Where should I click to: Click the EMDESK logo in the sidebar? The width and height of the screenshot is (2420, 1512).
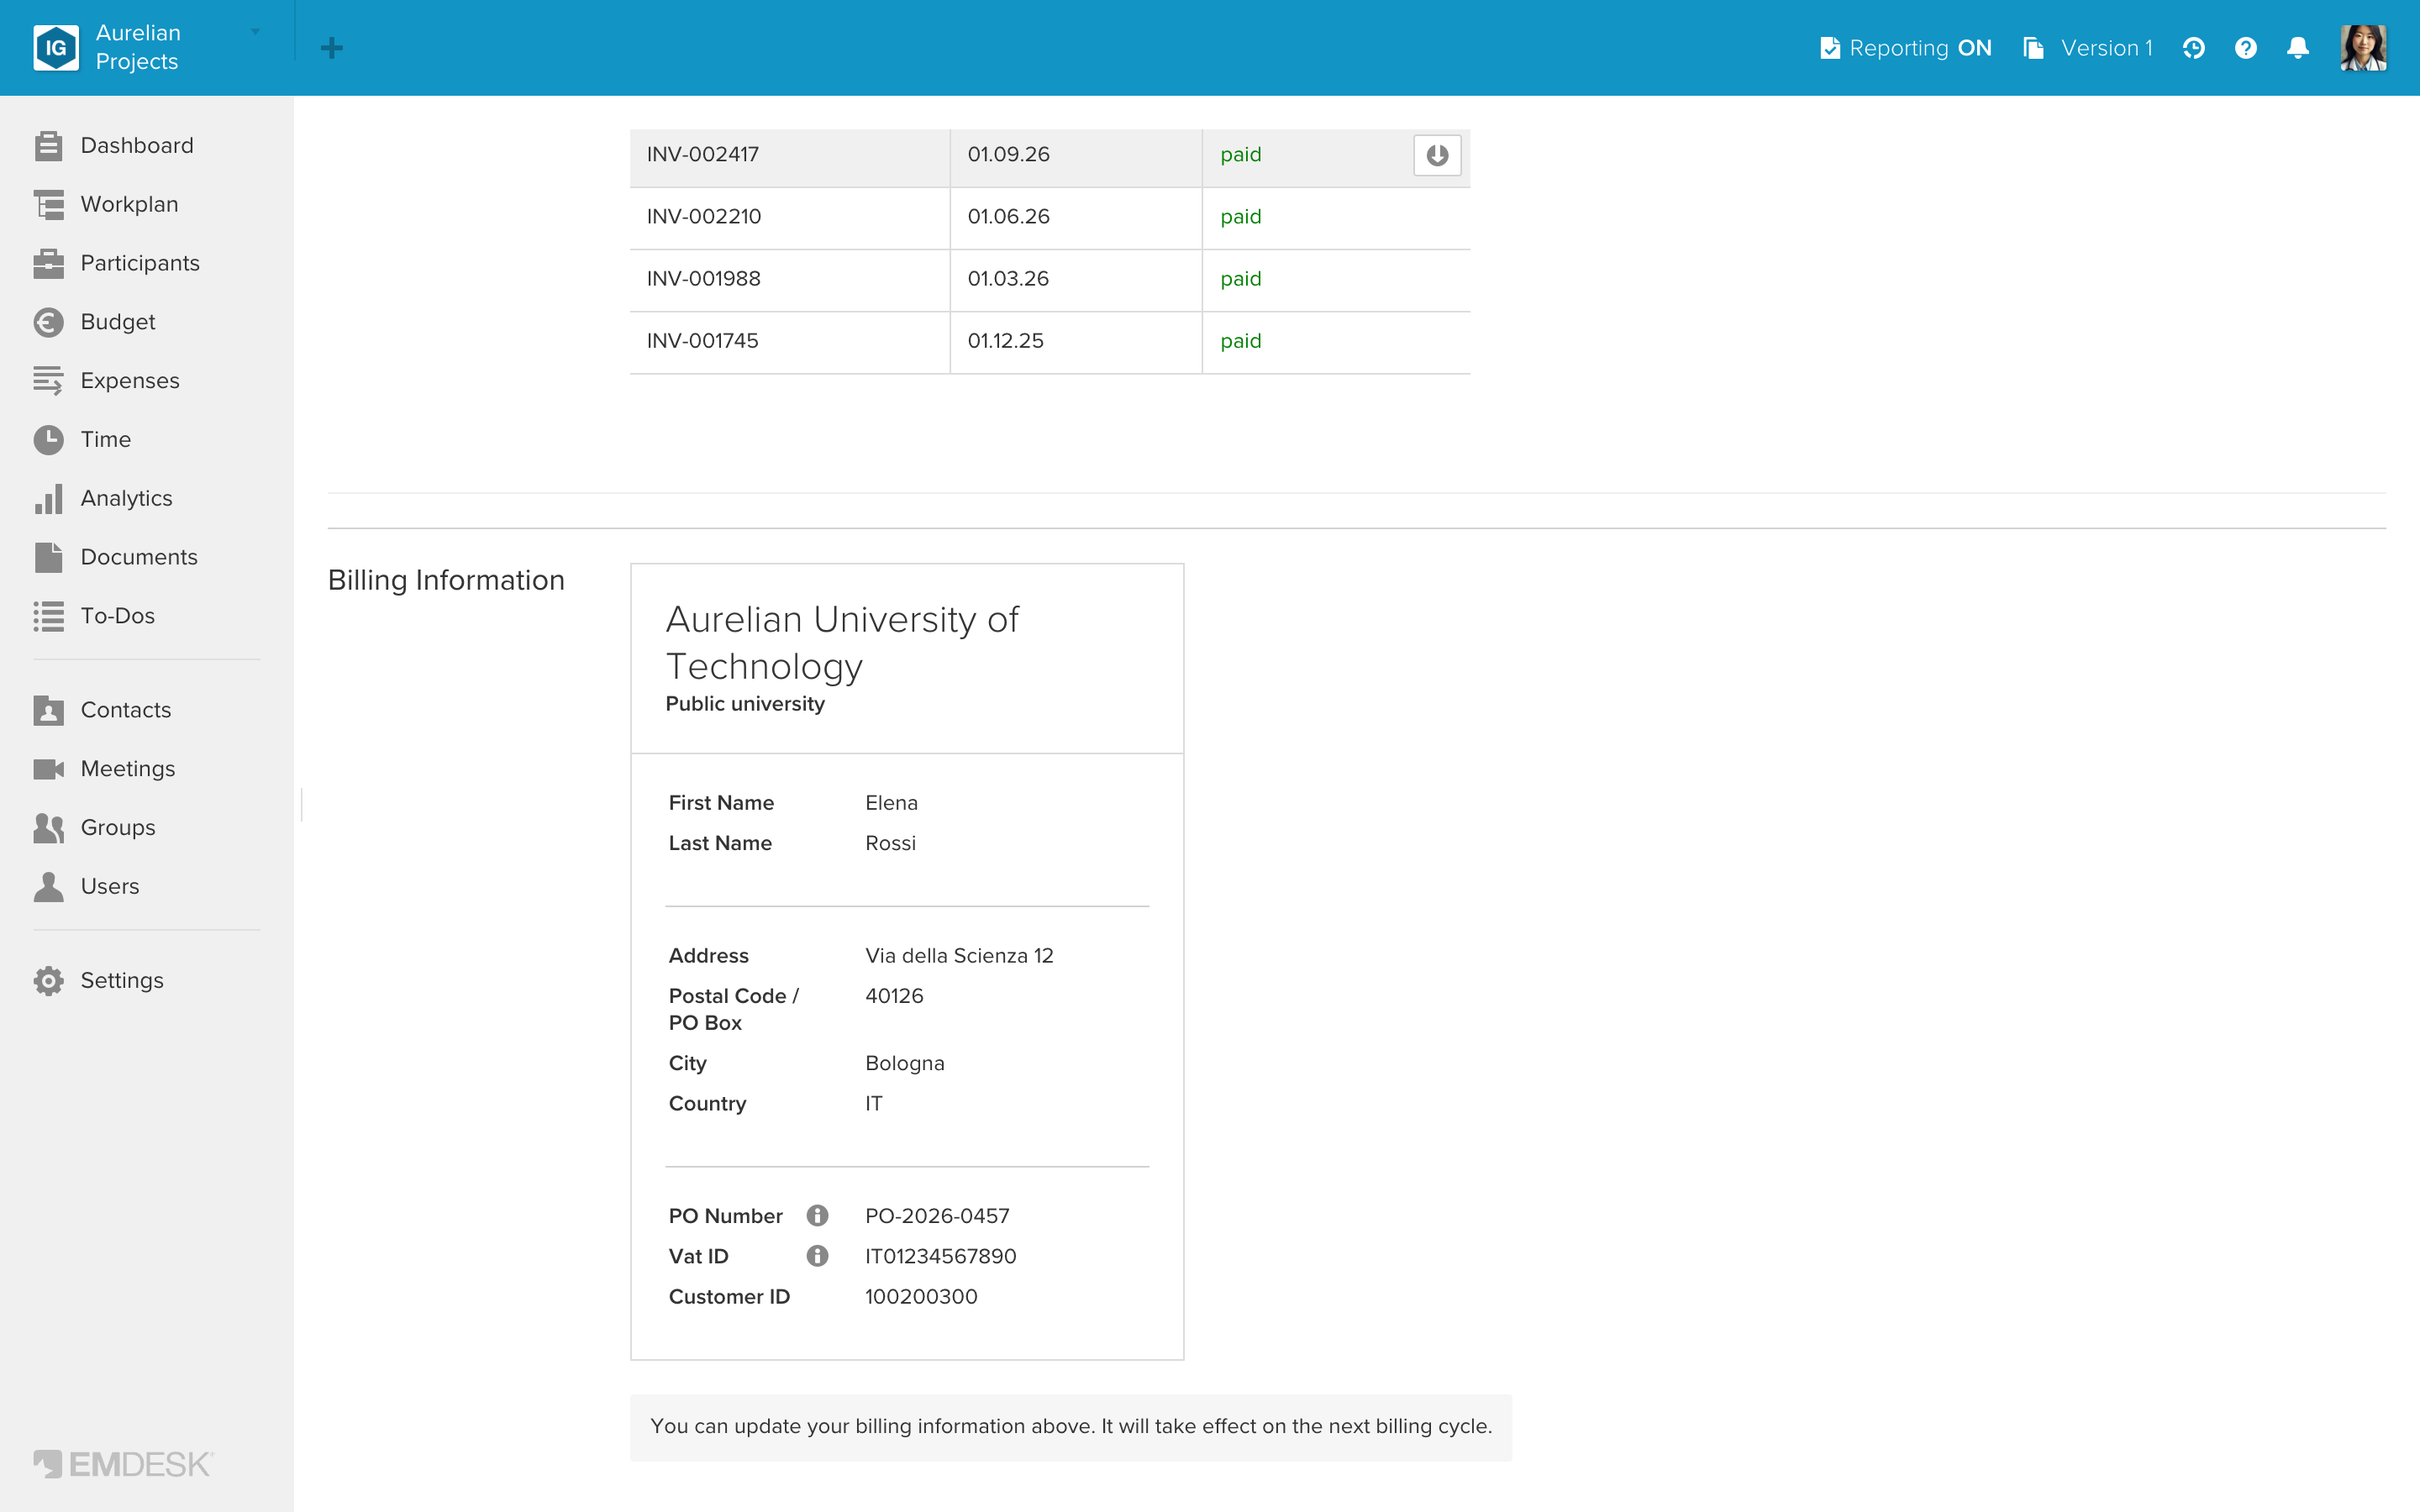tap(123, 1464)
